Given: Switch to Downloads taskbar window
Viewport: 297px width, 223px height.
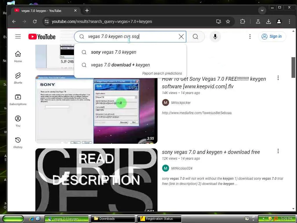Looking at the screenshot, I should coord(113,219).
